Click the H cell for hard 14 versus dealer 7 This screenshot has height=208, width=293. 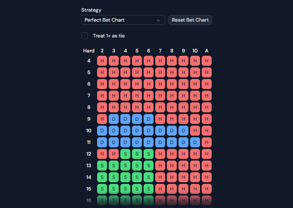160,177
